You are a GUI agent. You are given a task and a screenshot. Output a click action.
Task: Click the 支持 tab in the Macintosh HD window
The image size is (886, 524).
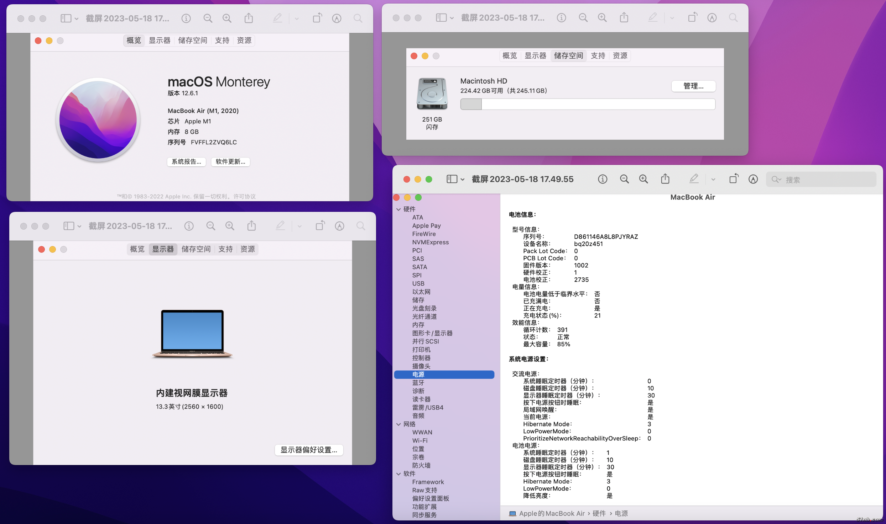598,56
